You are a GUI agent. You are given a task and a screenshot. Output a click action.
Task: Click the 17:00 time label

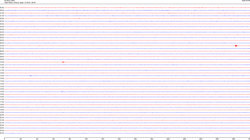pos(2,99)
